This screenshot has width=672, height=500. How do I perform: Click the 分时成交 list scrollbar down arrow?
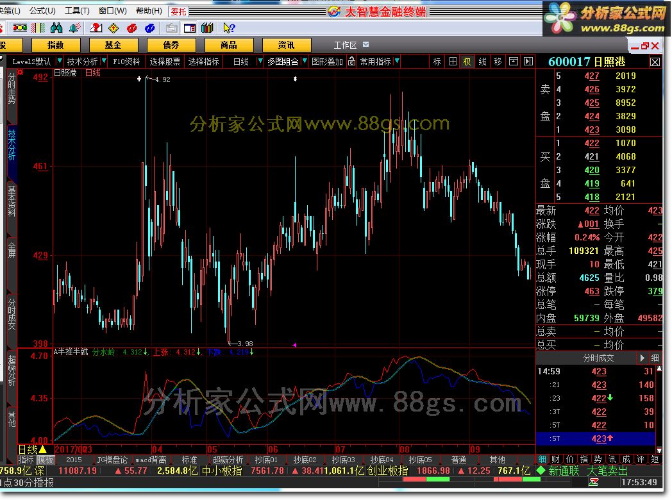click(x=659, y=450)
